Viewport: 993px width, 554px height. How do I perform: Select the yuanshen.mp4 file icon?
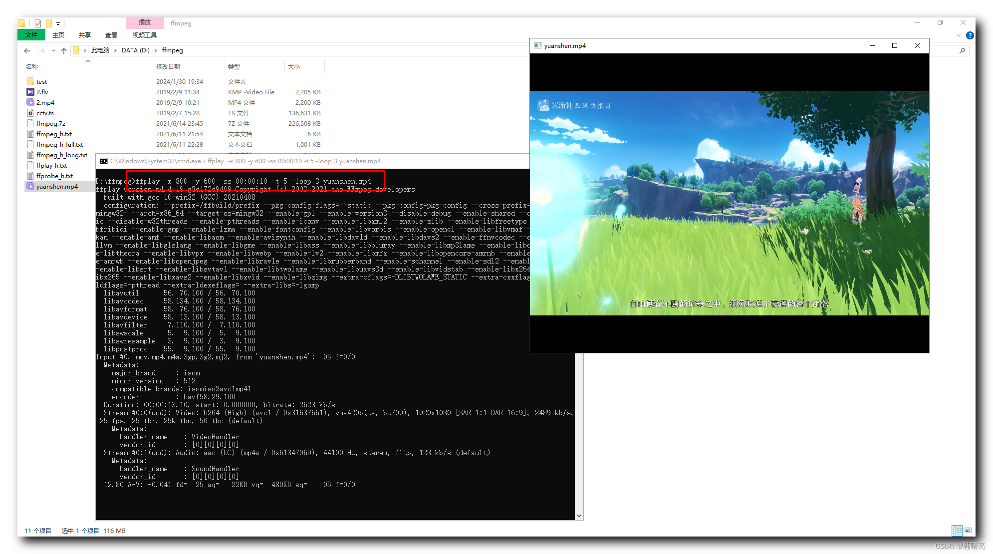30,186
